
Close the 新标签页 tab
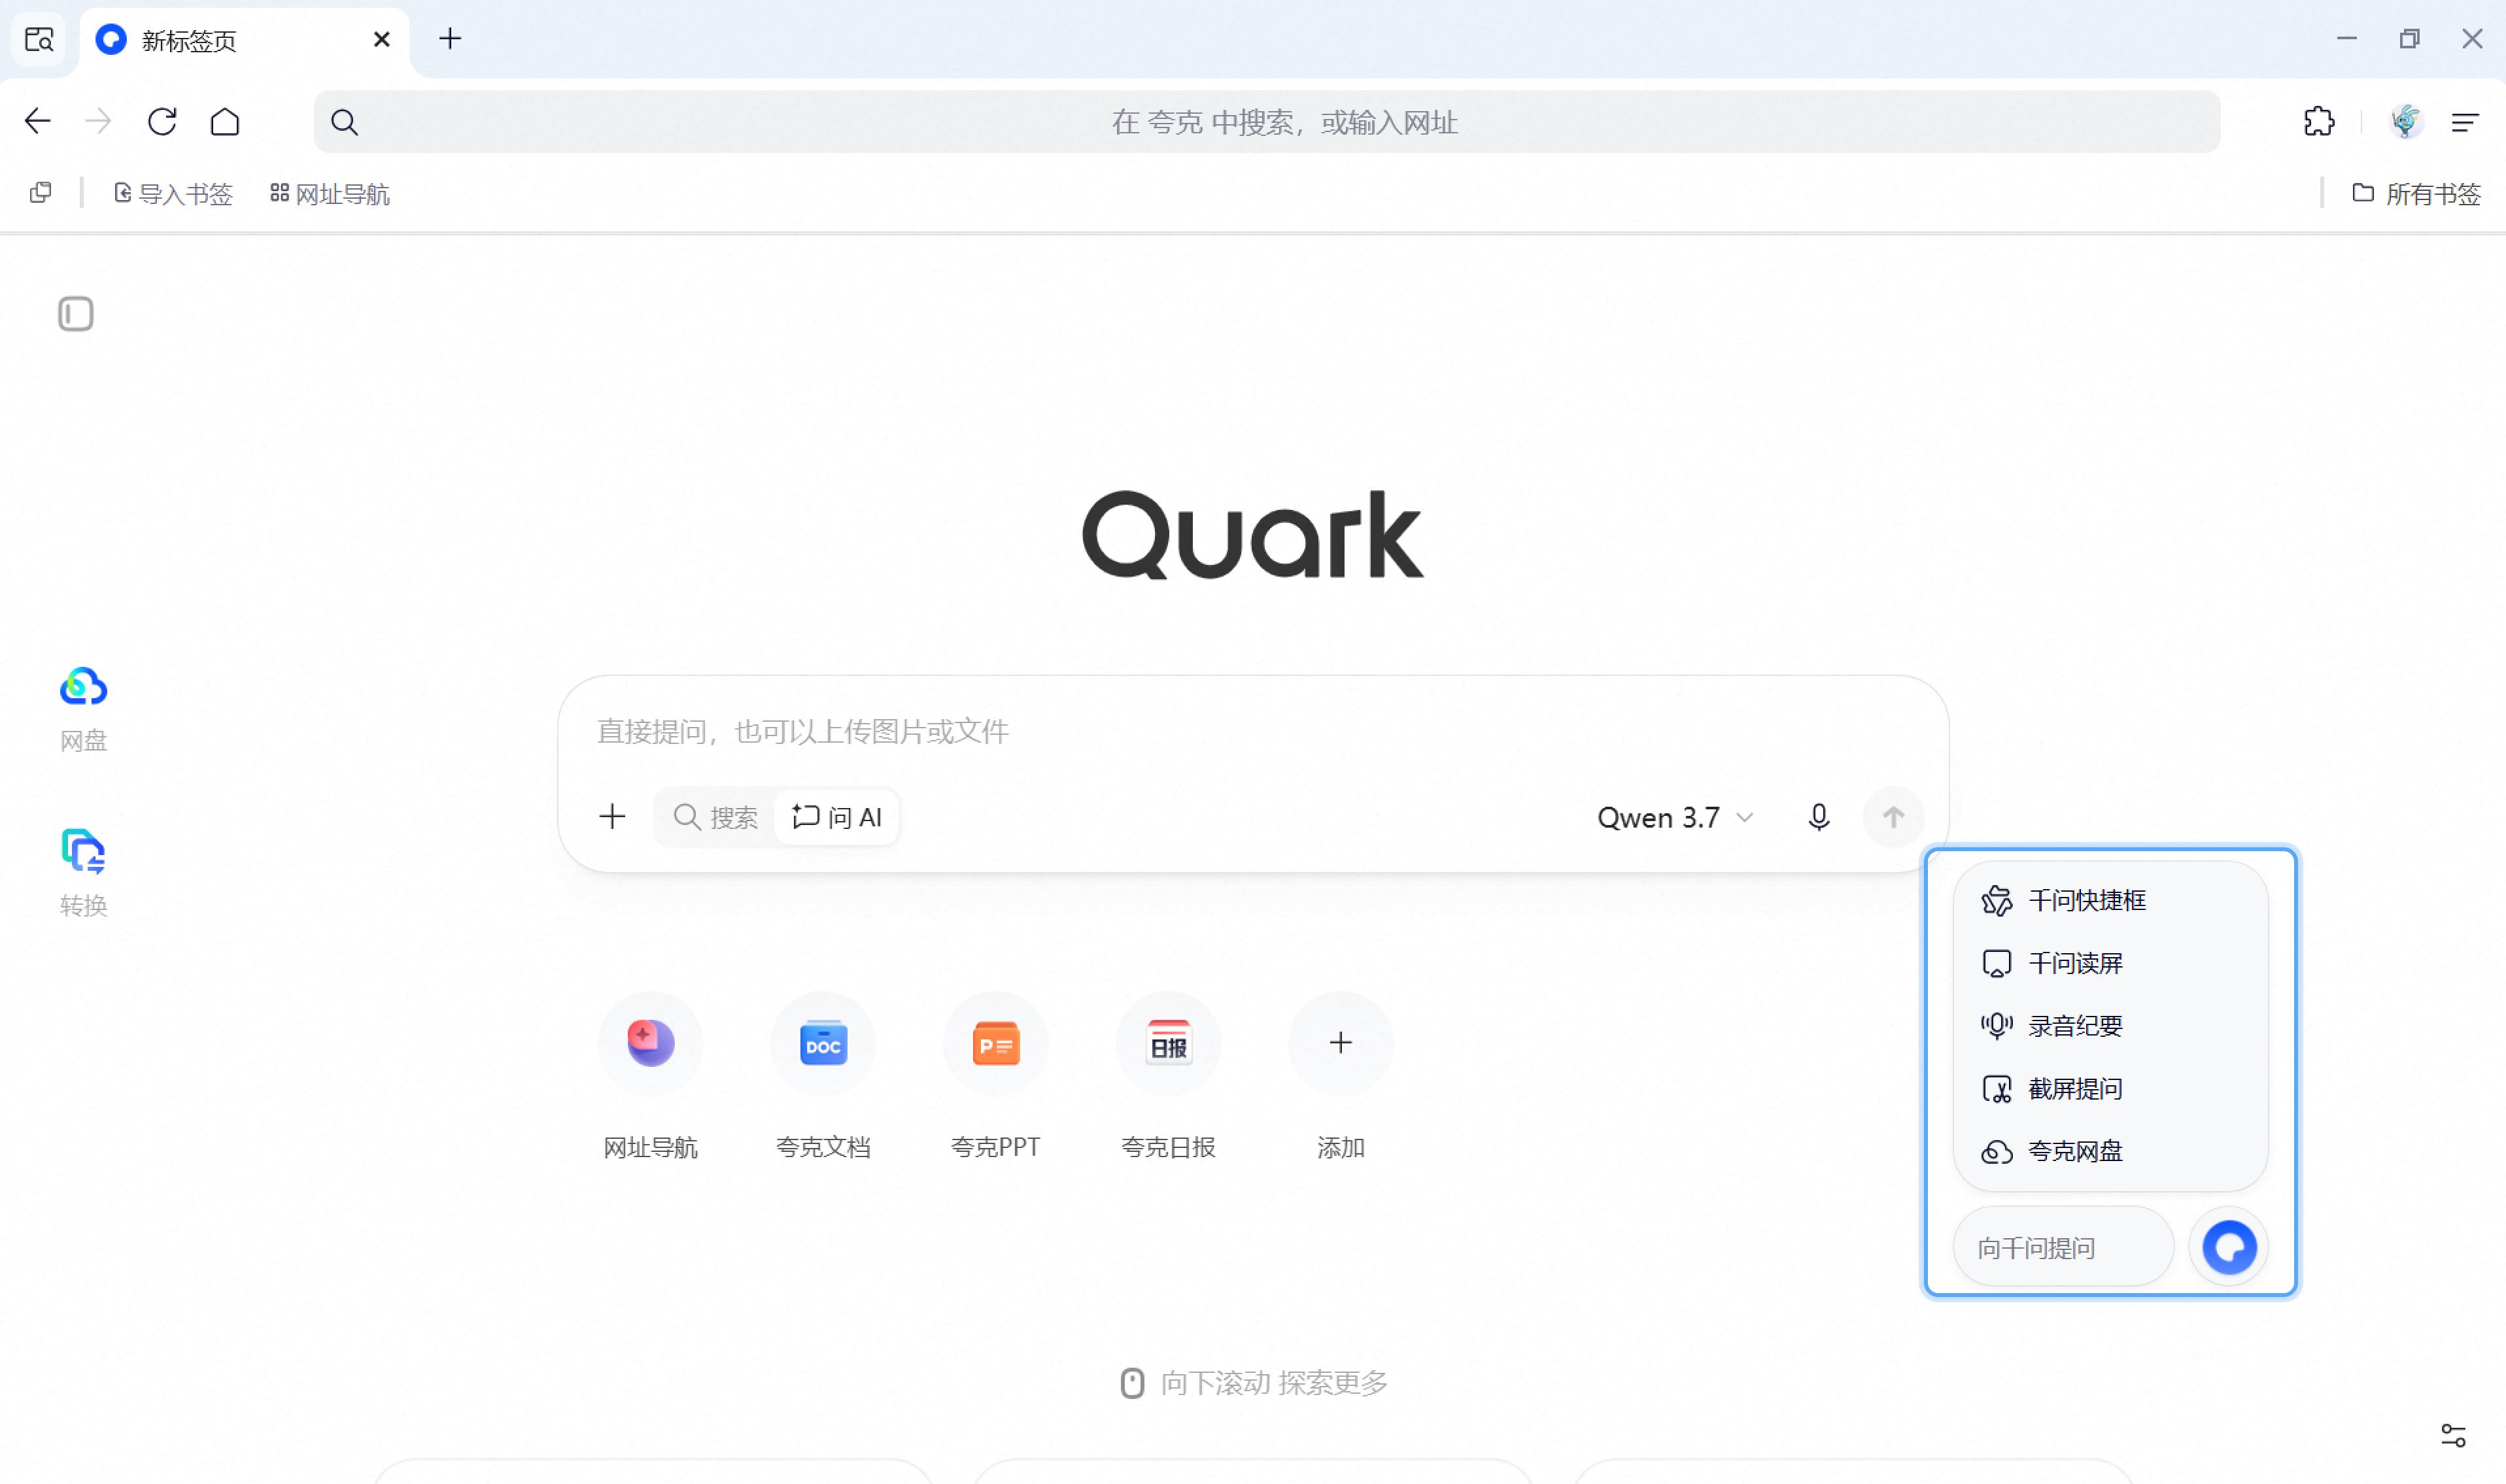[381, 40]
